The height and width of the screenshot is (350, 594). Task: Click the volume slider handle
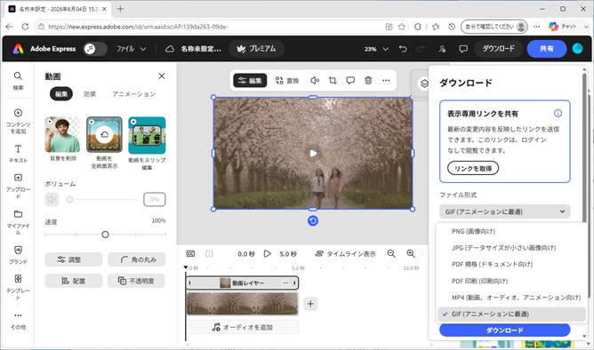pos(69,199)
